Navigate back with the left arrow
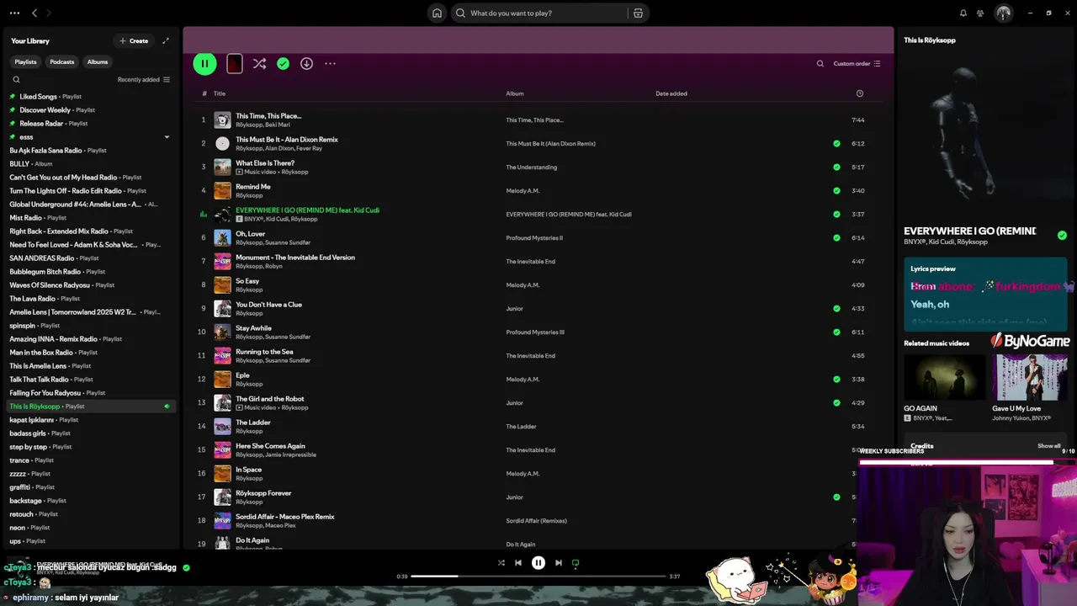This screenshot has width=1077, height=606. [x=34, y=13]
